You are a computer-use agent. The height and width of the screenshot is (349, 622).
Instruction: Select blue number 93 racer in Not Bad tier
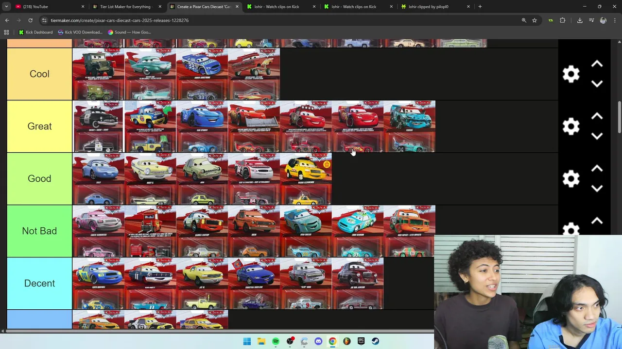pos(358,231)
